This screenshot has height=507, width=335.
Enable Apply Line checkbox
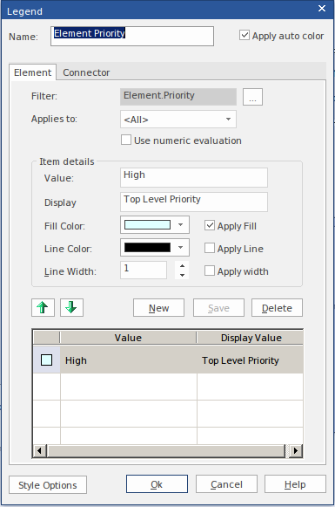pos(210,248)
